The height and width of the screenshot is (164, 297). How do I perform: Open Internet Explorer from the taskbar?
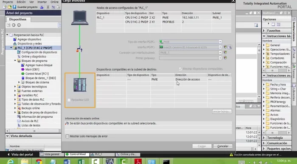[11, 161]
